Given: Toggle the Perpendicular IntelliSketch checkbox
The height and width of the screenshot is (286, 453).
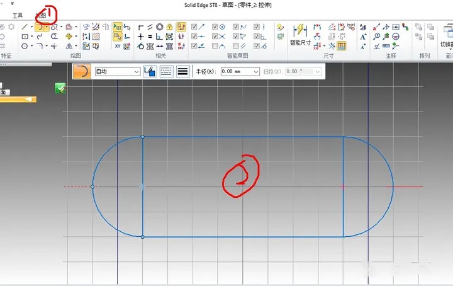Looking at the screenshot, I should tap(257, 36).
